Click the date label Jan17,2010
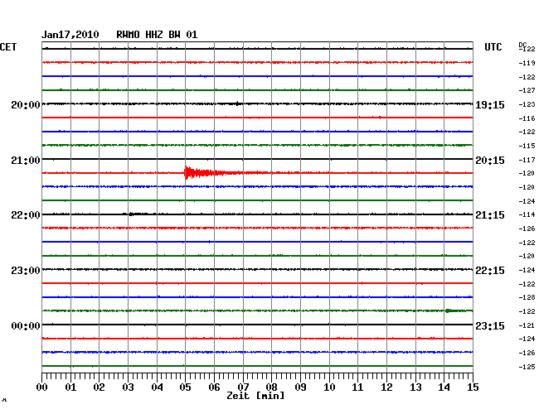 tap(70, 35)
